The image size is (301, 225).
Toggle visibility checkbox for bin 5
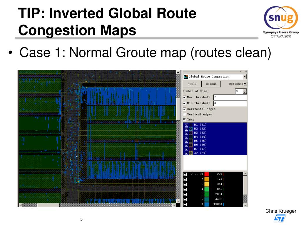coord(185,184)
